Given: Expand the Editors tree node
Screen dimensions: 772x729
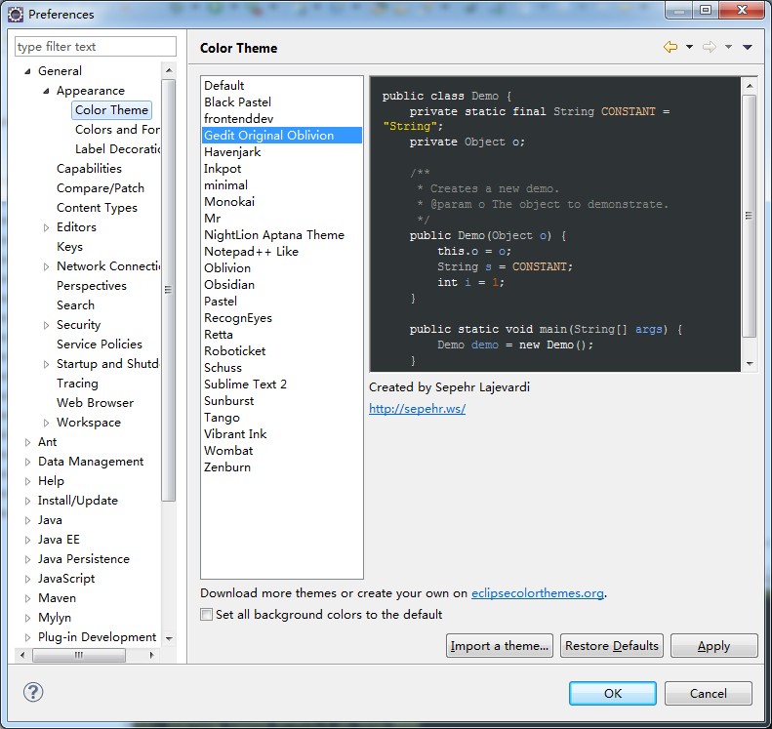Looking at the screenshot, I should (x=46, y=227).
